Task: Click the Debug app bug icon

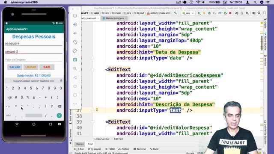Action: pos(209,13)
